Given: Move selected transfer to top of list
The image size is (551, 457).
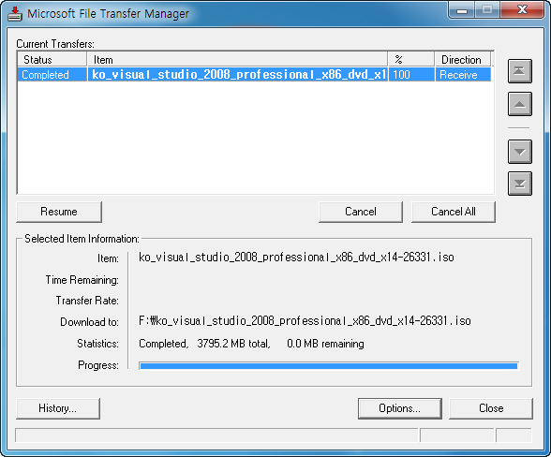Looking at the screenshot, I should click(x=520, y=71).
